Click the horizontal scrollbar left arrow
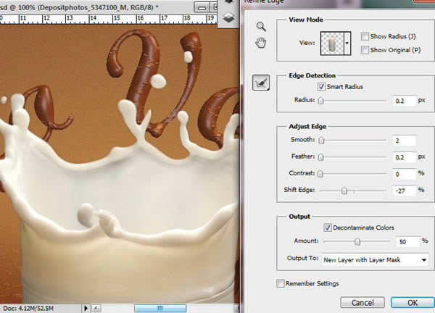This screenshot has width=435, height=313. 96,308
